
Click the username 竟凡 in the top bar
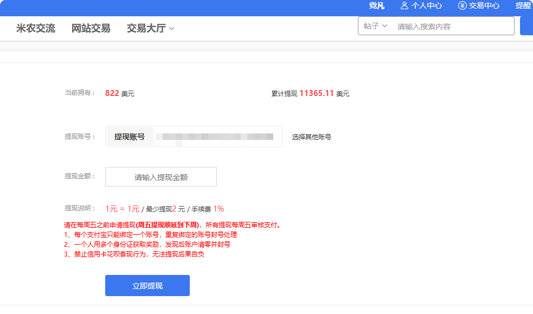coord(377,6)
